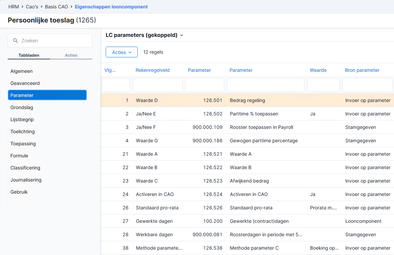Select the Gewogen parttime percentage row

pos(247,141)
